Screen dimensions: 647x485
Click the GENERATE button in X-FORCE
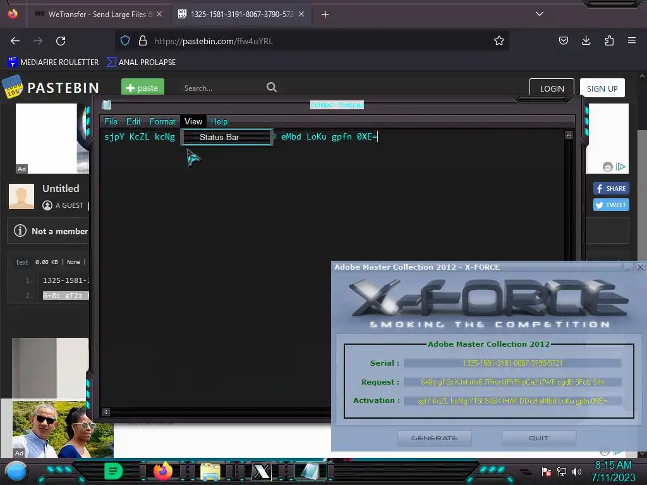click(434, 438)
